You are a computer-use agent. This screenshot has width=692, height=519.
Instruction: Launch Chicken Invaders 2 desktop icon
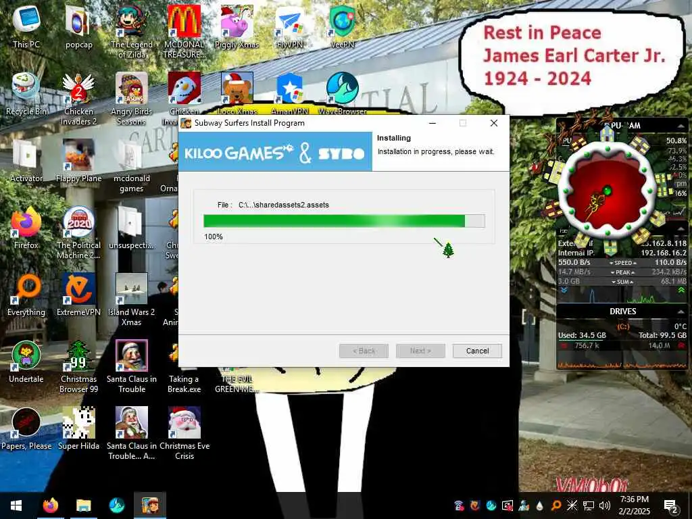78,99
